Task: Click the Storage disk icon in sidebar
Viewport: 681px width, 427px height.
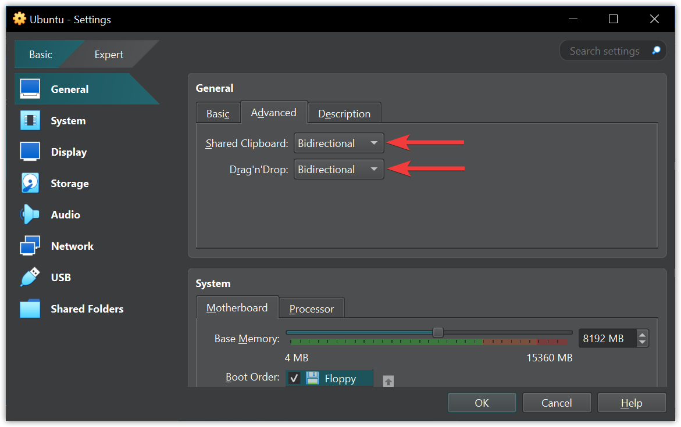Action: tap(30, 183)
